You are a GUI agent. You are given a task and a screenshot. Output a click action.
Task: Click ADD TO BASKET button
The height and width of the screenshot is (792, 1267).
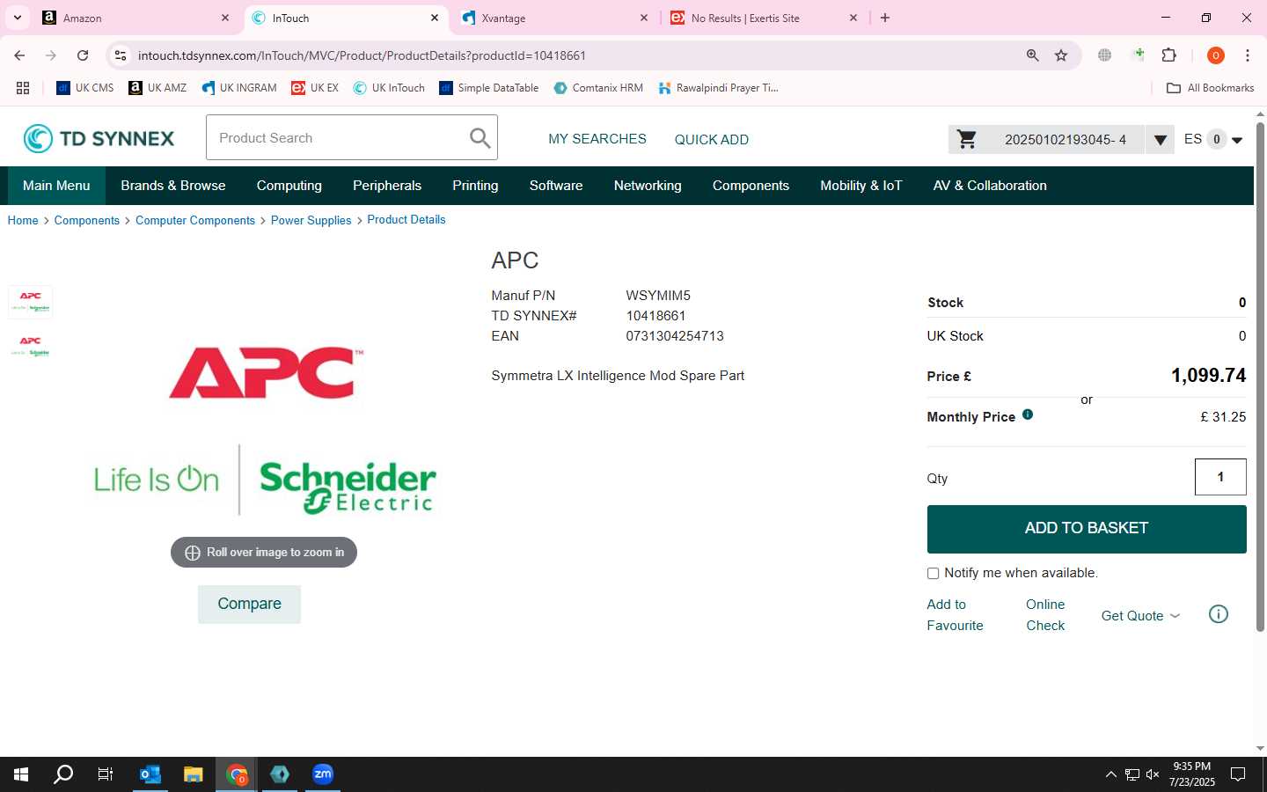pyautogui.click(x=1087, y=529)
